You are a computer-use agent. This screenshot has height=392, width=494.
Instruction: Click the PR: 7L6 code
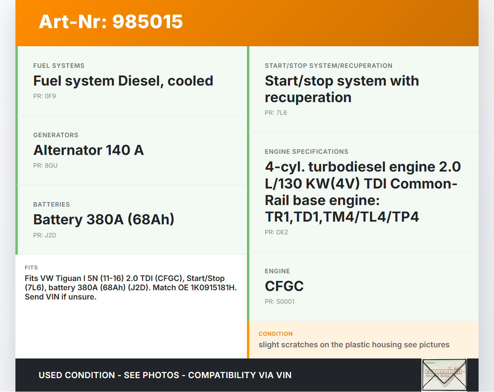pos(276,113)
